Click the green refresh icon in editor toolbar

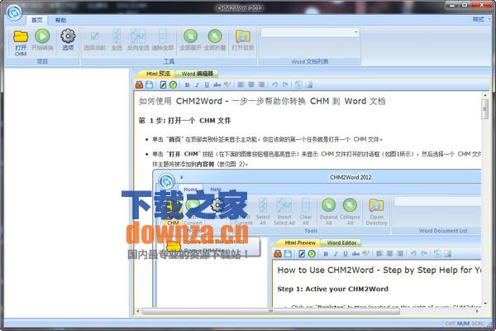tap(173, 84)
